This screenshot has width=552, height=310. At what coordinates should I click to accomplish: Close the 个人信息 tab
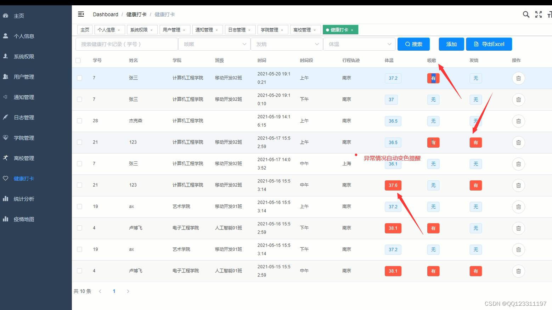pyautogui.click(x=119, y=30)
